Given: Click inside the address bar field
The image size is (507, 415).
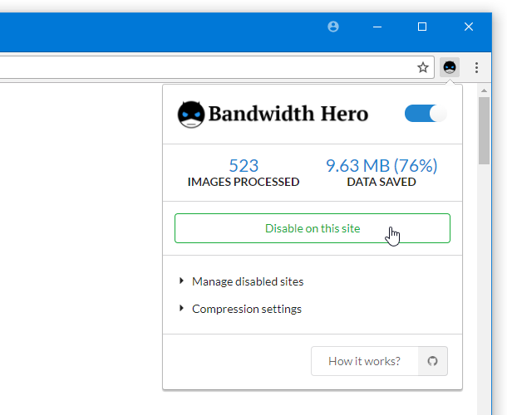Looking at the screenshot, I should (207, 67).
